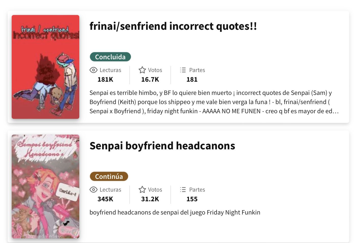Click the title 'frinai/senfriend incorrect quotes!!'
This screenshot has height=243, width=354.
pos(173,26)
